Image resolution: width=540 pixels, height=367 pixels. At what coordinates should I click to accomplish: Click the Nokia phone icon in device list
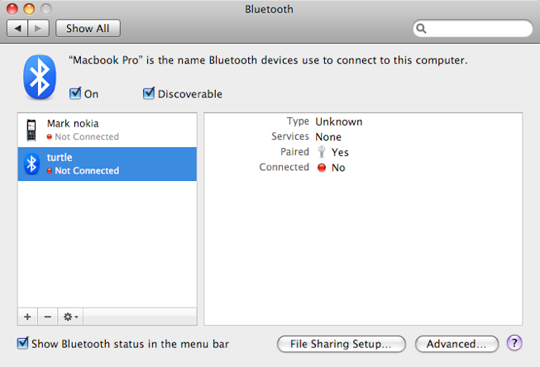(x=31, y=130)
